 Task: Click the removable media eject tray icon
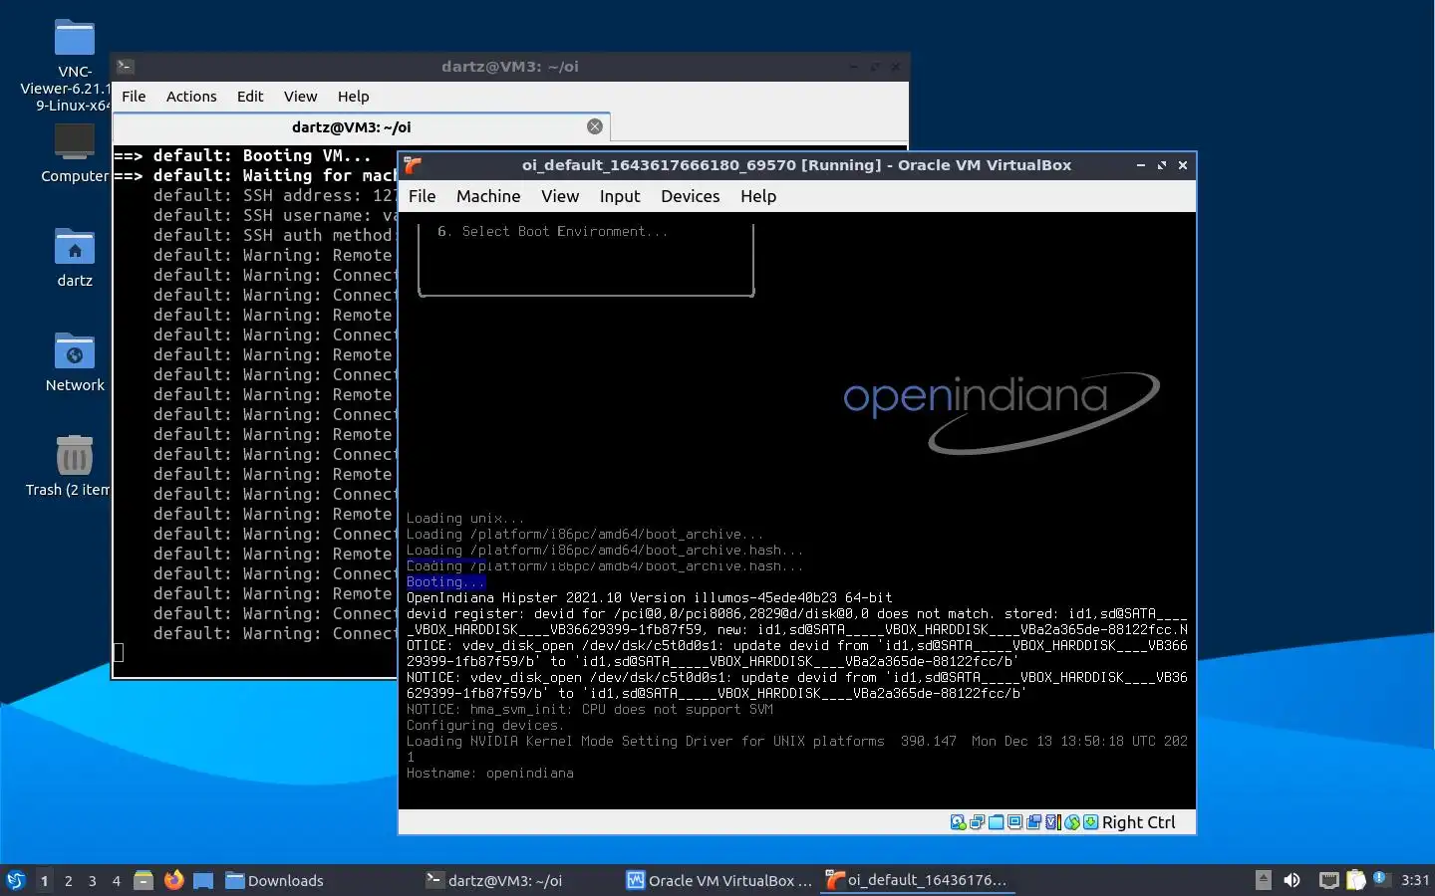click(x=1264, y=880)
